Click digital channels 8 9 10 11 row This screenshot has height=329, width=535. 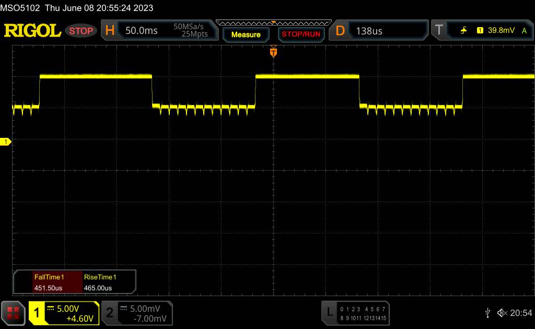(351, 318)
